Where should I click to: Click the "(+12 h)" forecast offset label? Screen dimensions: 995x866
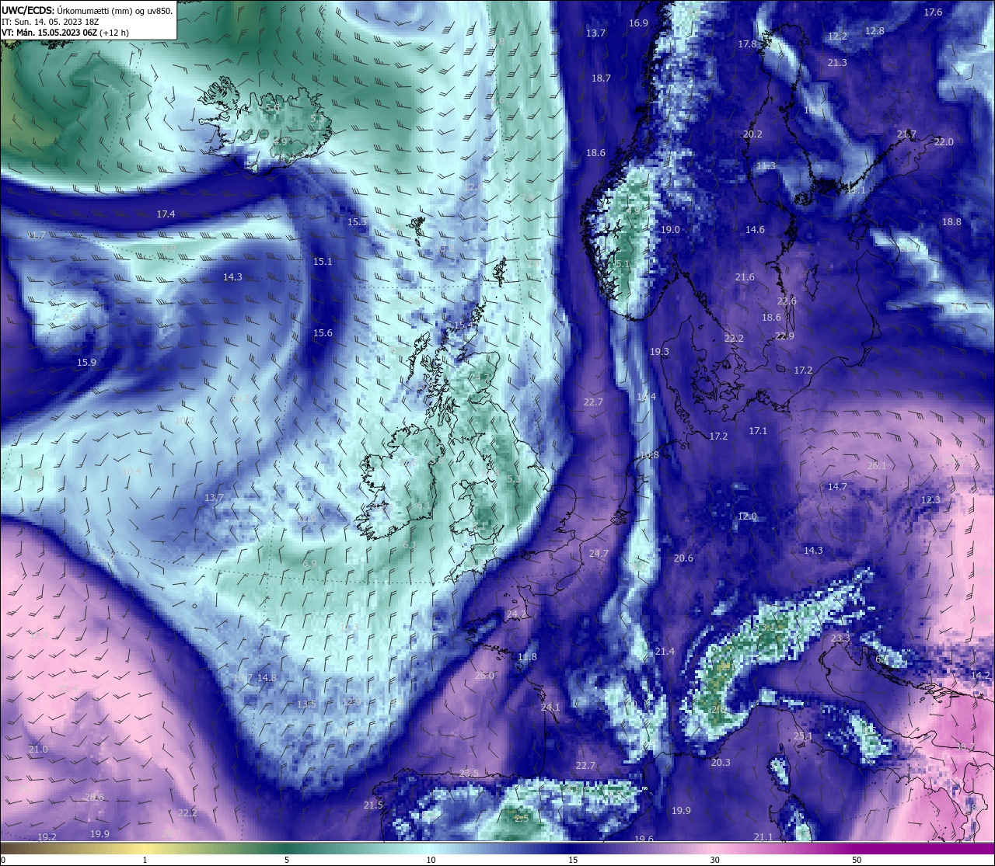click(113, 33)
